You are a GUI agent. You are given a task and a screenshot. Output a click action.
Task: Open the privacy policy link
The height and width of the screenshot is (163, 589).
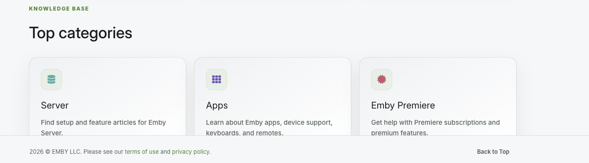pos(191,152)
